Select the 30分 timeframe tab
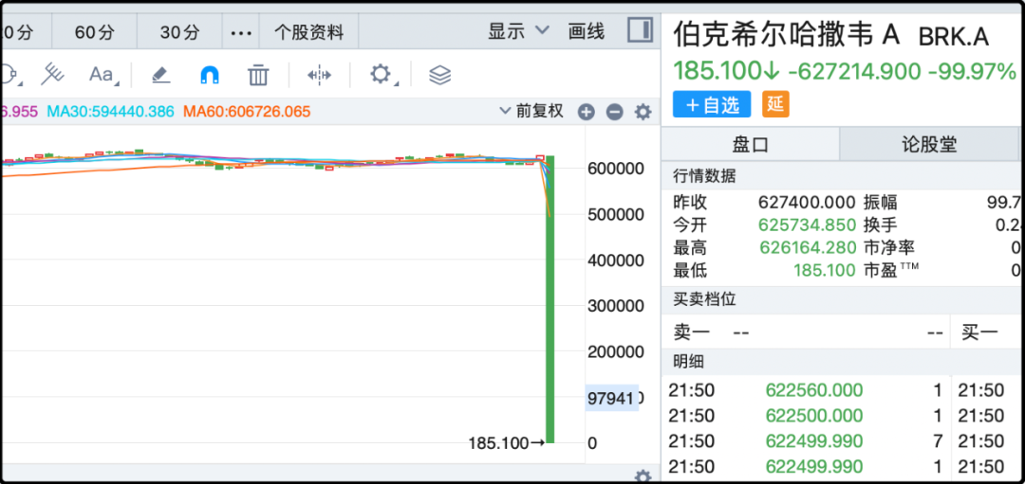 [179, 32]
